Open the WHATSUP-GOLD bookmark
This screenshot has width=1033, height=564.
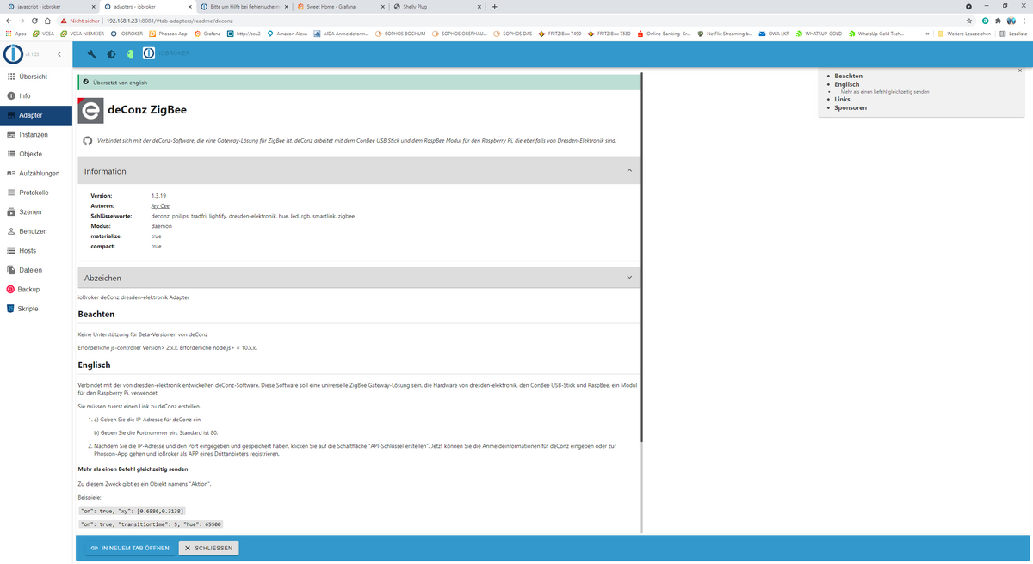click(x=819, y=34)
